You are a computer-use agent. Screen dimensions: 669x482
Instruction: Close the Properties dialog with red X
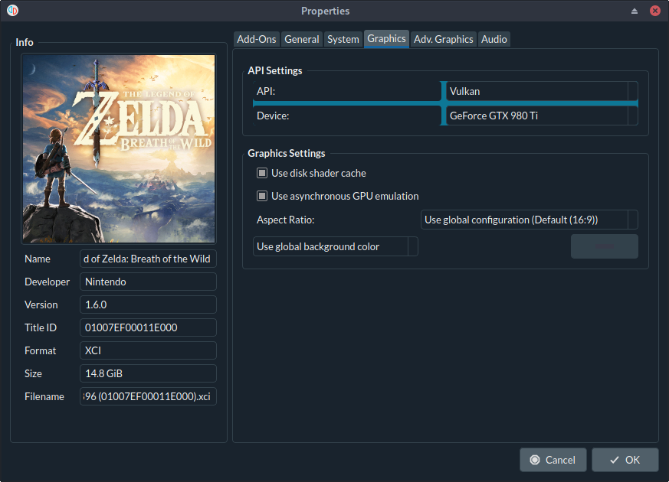click(655, 11)
